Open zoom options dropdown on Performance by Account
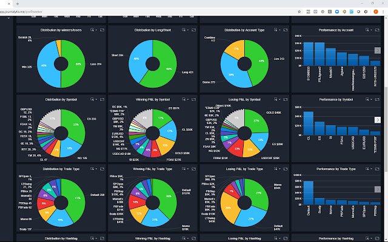The height and width of the screenshot is (242, 388). pyautogui.click(x=371, y=30)
